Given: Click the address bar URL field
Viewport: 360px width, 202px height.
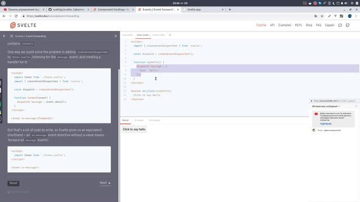Looking at the screenshot, I should (x=168, y=16).
